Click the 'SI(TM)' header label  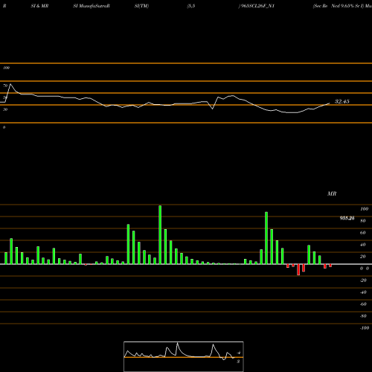click(x=141, y=6)
